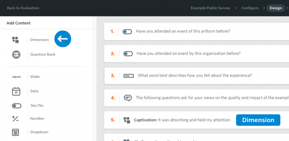Select the Design step
289x141 pixels.
(x=276, y=8)
